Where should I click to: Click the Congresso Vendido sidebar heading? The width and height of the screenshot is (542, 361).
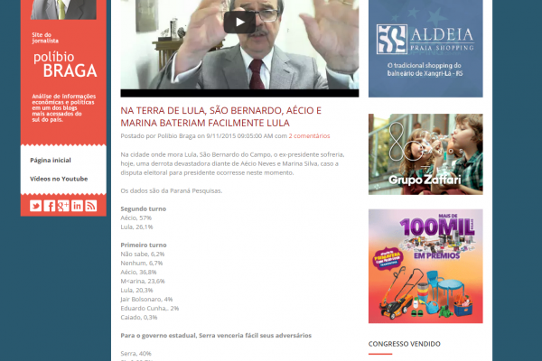coord(405,344)
